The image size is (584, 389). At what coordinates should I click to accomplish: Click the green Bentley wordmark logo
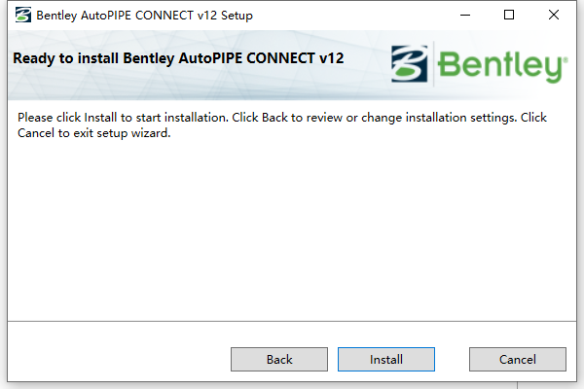click(501, 66)
